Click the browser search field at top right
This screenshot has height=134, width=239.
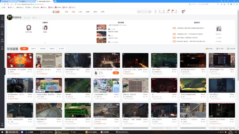pyautogui.click(x=209, y=4)
